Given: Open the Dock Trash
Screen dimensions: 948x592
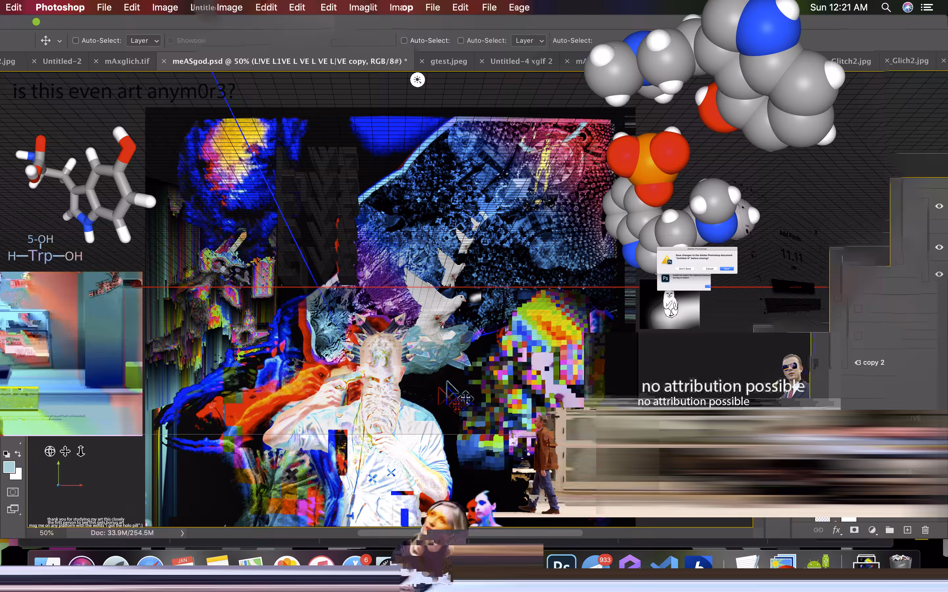Looking at the screenshot, I should (x=900, y=561).
